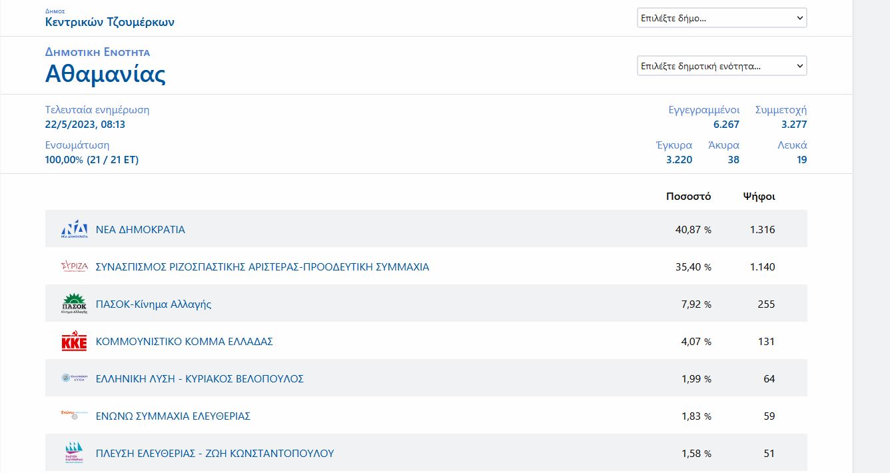
Task: Click the PASOK green sun logo
Action: pyautogui.click(x=74, y=304)
